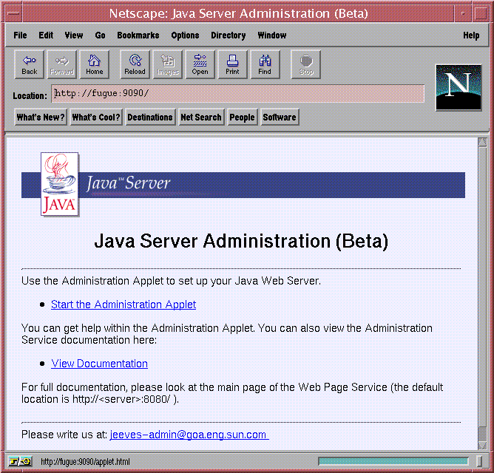Viewport: 494px width, 473px height.
Task: Click the Destinations button
Action: pyautogui.click(x=150, y=118)
